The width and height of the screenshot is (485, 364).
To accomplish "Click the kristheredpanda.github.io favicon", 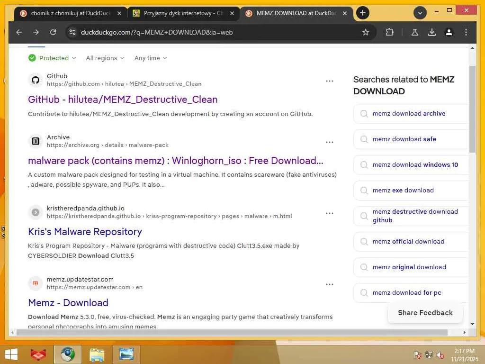I will pyautogui.click(x=36, y=212).
